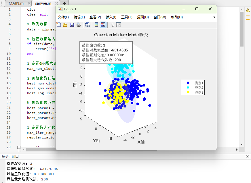Insert a colorbar using the toolbar icon
This screenshot has width=251, height=183.
point(96,25)
